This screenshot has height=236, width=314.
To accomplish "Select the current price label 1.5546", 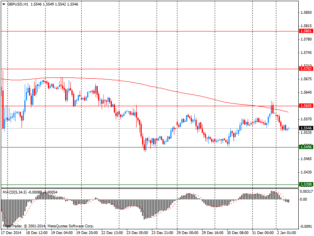I will point(306,128).
